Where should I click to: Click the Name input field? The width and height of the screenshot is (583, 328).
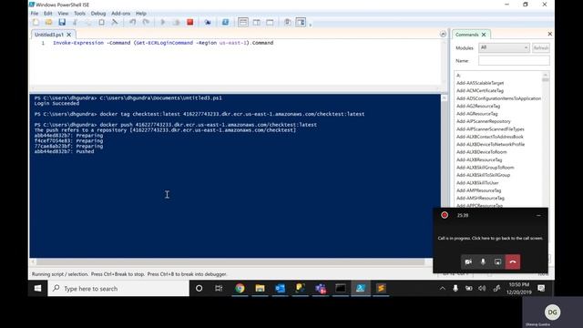(x=514, y=61)
